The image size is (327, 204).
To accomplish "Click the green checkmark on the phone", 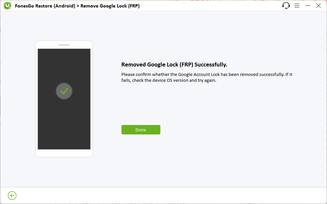I will pos(64,91).
